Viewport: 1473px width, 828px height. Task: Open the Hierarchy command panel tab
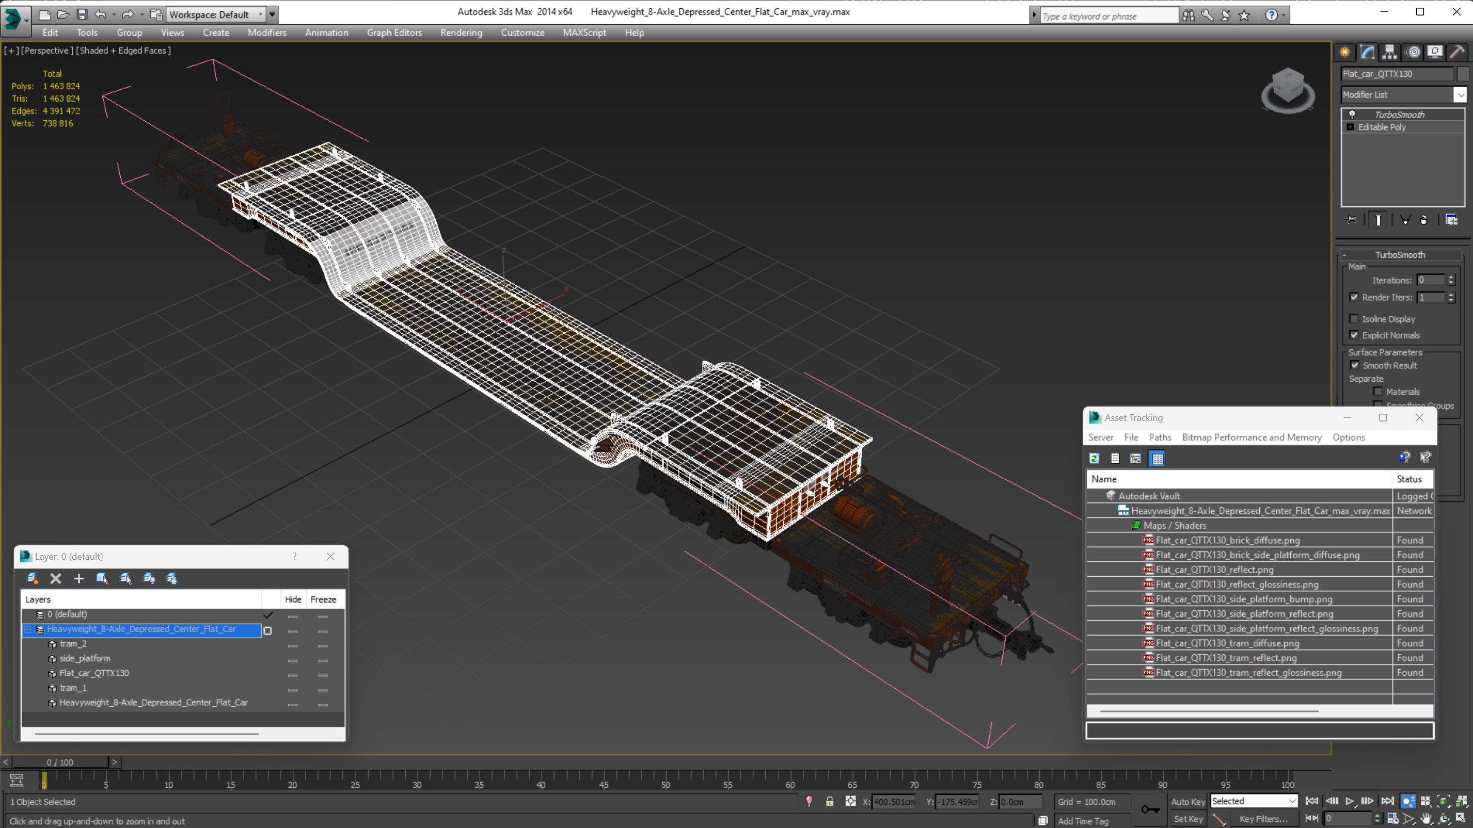(x=1389, y=52)
